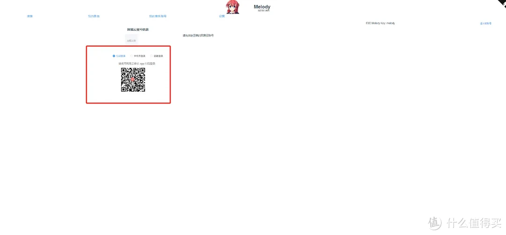Open the 我的音乐账号 navigation link

pos(158,16)
